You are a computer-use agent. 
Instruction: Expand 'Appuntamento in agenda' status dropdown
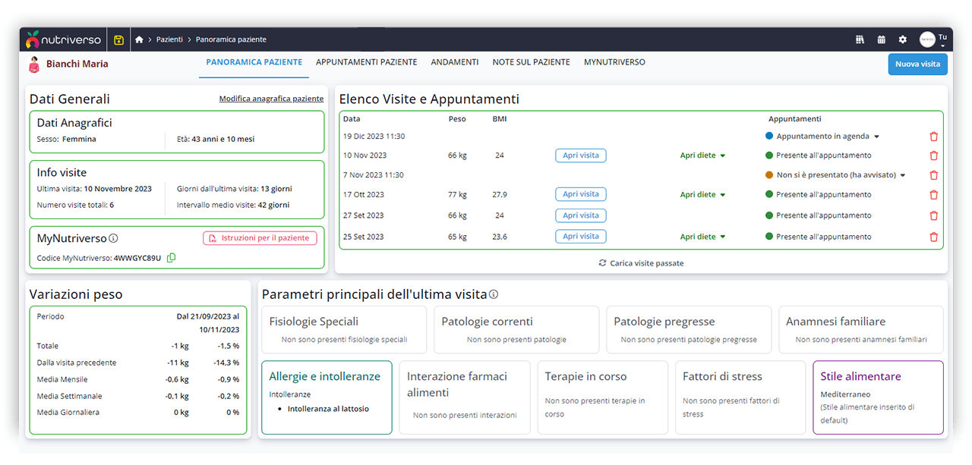click(x=876, y=137)
